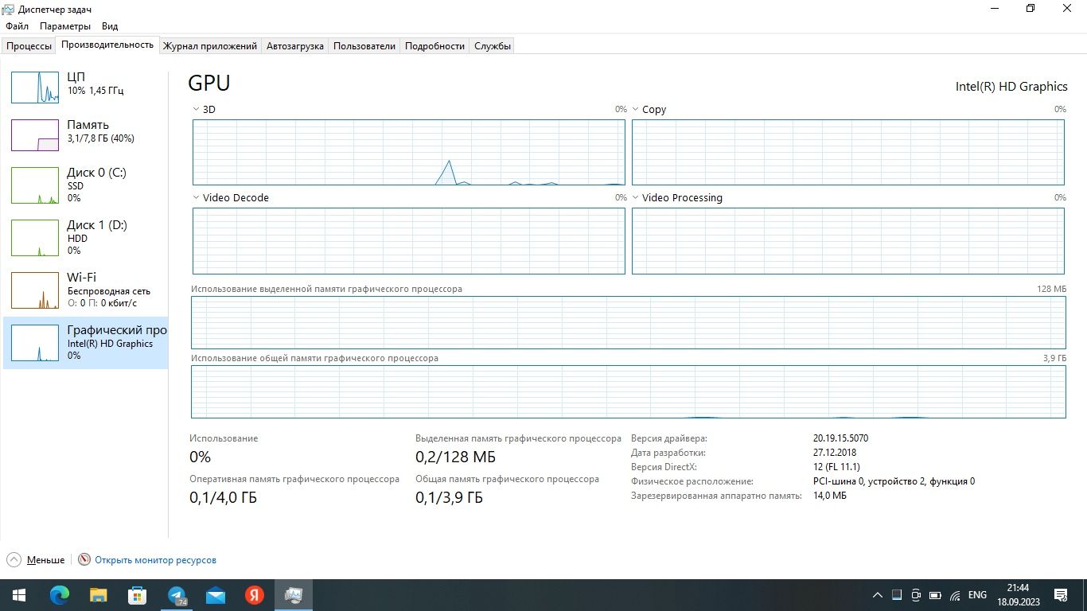The height and width of the screenshot is (611, 1087).
Task: Click the 0,1/3,9 ГБ shared memory value
Action: coord(449,497)
